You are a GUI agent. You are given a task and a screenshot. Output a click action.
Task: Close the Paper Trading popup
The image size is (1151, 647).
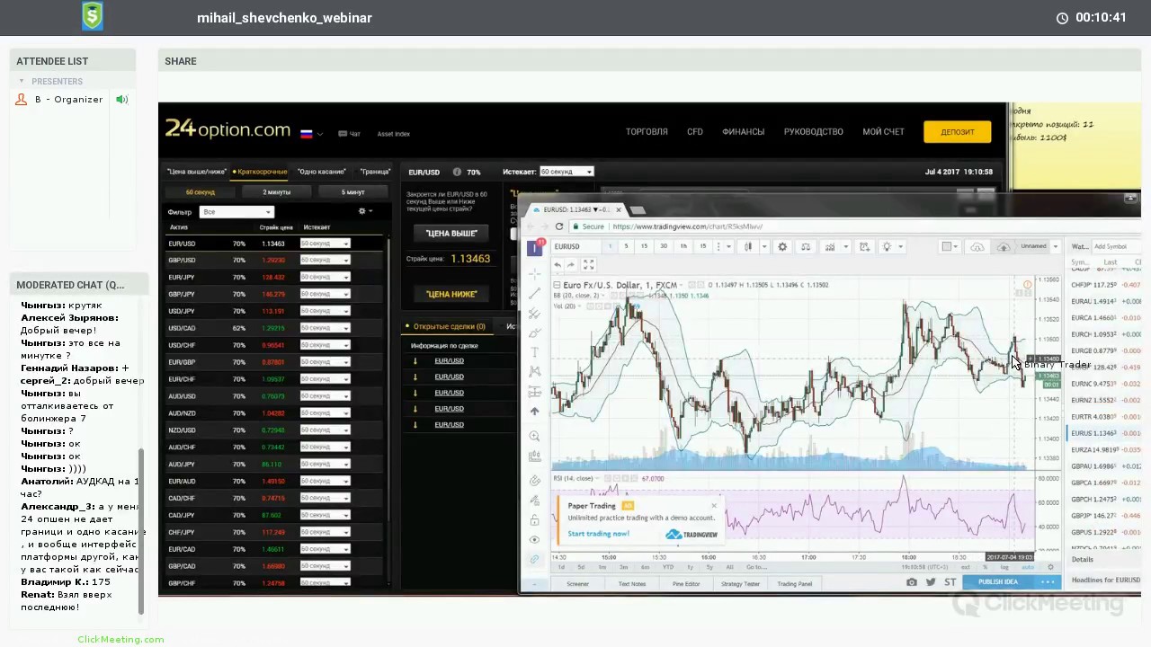point(714,505)
